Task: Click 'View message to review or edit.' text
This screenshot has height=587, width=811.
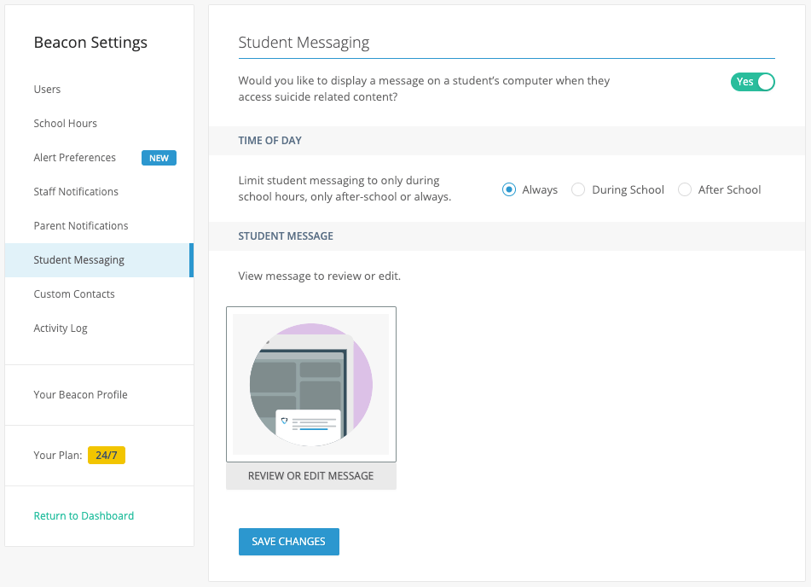Action: point(319,276)
